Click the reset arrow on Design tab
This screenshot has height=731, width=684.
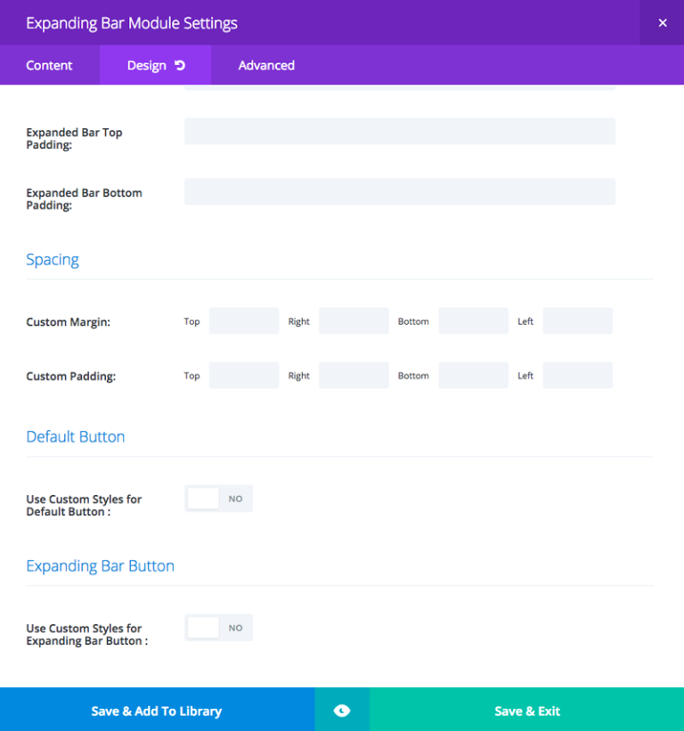(180, 65)
